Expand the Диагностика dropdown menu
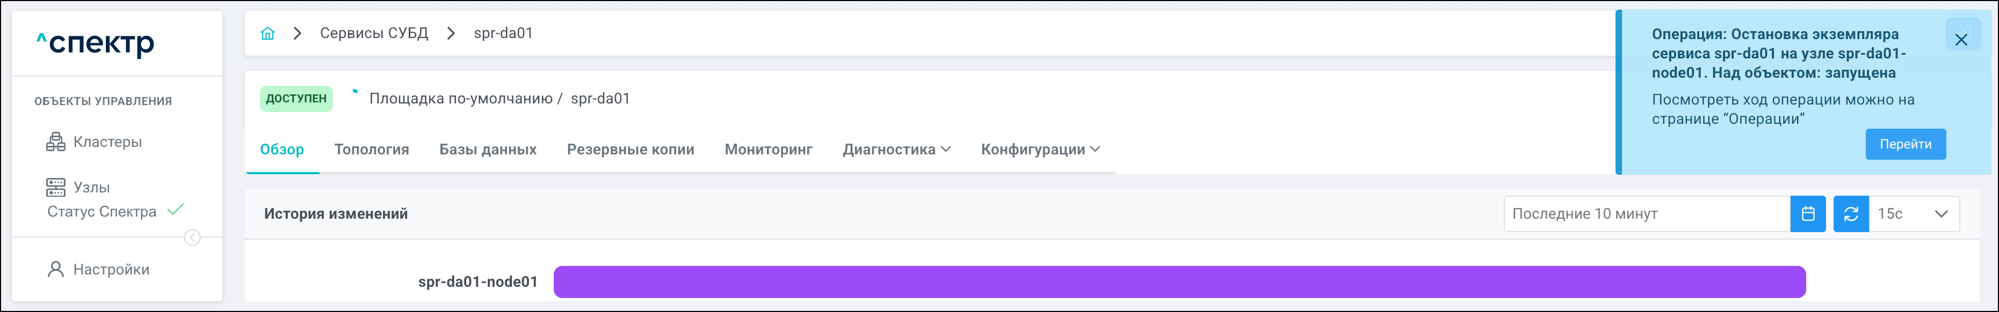This screenshot has height=312, width=1999. tap(896, 150)
